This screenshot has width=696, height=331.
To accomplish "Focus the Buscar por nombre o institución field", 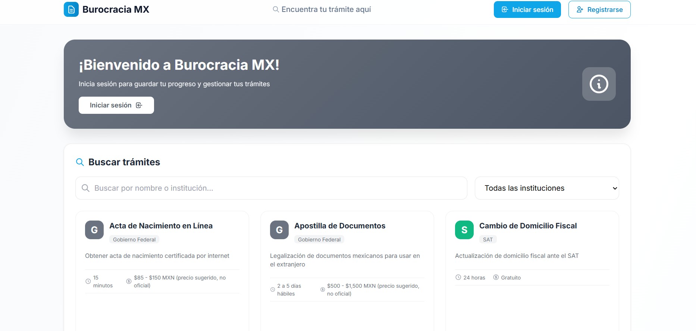I will pyautogui.click(x=271, y=188).
